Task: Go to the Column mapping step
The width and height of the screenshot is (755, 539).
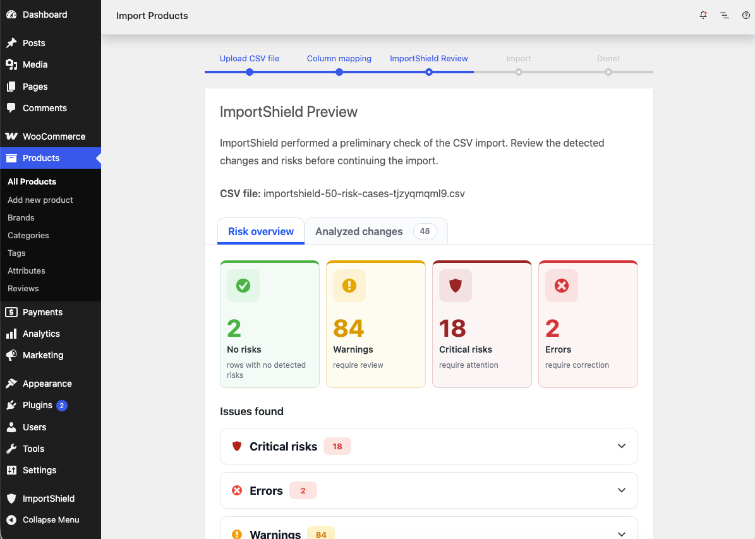Action: coord(339,58)
